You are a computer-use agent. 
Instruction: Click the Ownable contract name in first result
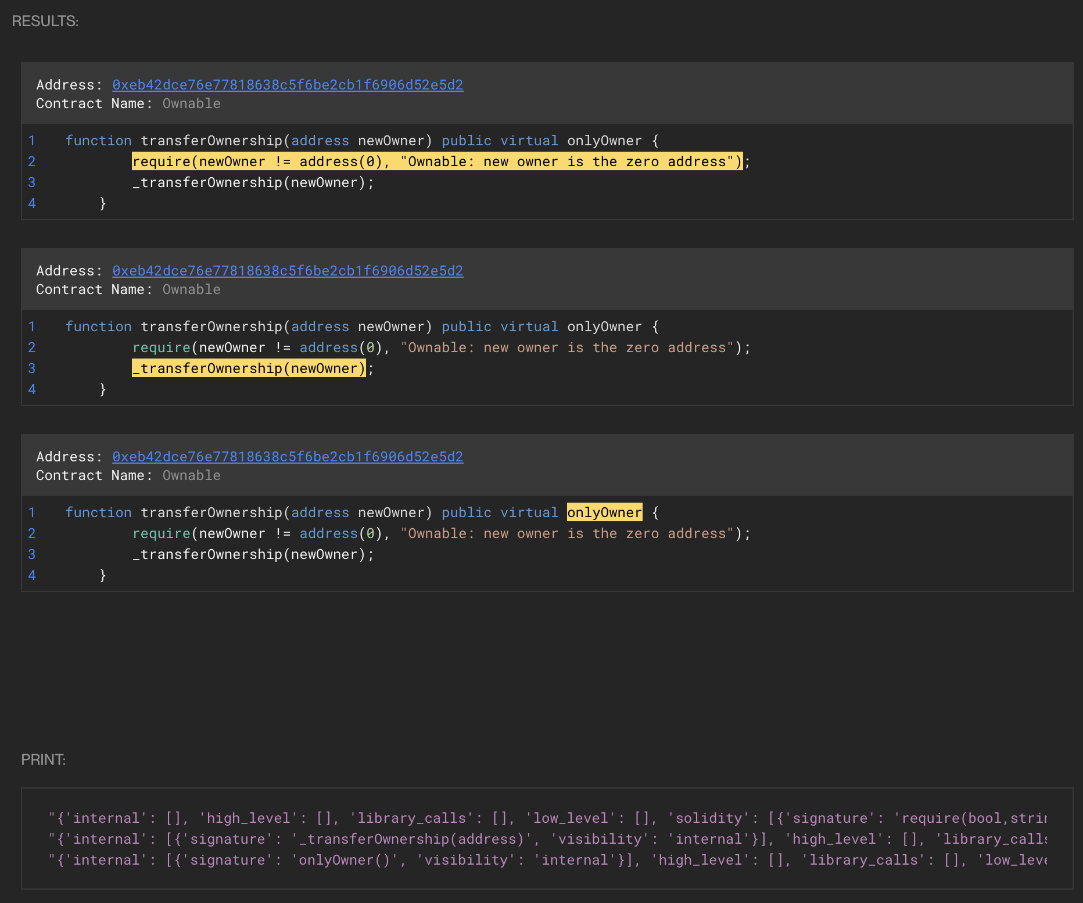point(191,103)
